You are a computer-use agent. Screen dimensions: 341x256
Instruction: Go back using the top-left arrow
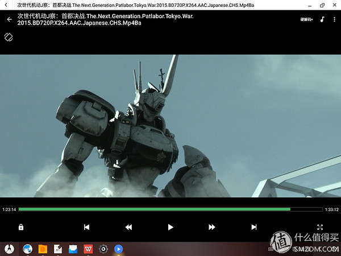coord(9,19)
